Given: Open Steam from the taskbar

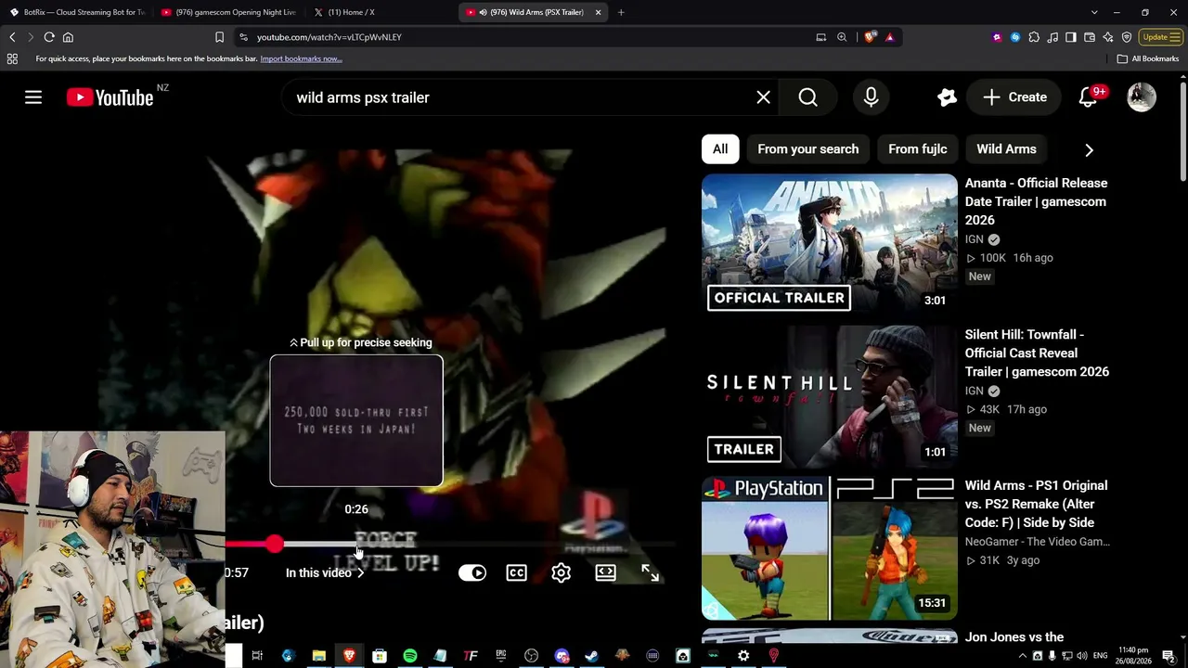Looking at the screenshot, I should (591, 656).
